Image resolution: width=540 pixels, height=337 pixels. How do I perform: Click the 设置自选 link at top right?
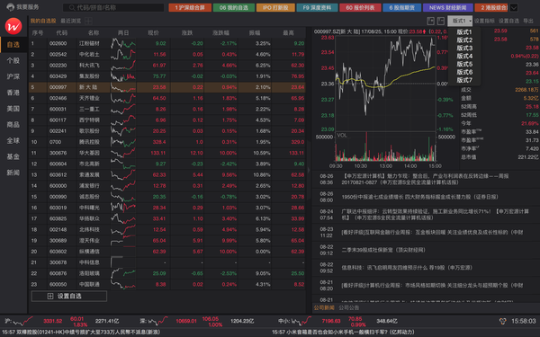coord(508,21)
